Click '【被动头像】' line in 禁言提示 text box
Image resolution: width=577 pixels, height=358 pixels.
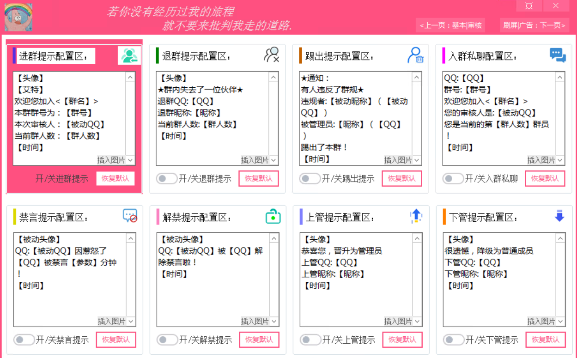[38, 239]
